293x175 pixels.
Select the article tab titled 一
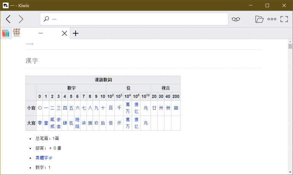tap(41, 33)
